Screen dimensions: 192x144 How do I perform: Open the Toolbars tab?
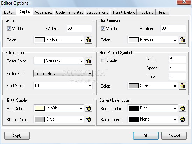pyautogui.click(x=146, y=12)
